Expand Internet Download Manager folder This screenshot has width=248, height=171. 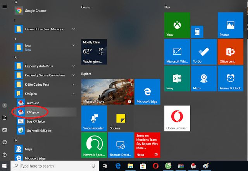73,29
